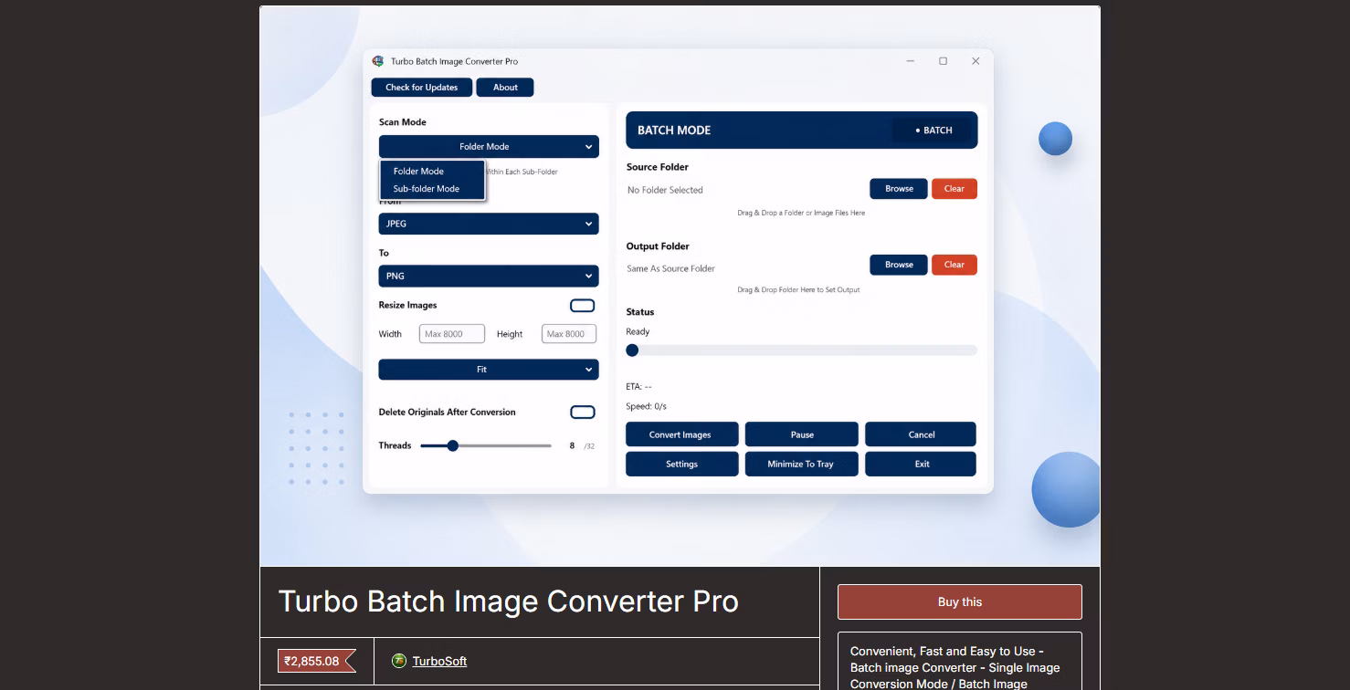
Task: Open the TurboSoft seller link
Action: tap(439, 661)
